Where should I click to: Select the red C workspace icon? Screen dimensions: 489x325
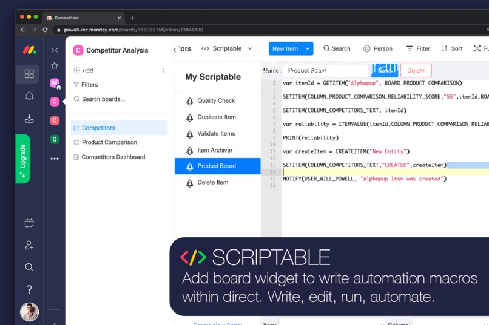55,120
